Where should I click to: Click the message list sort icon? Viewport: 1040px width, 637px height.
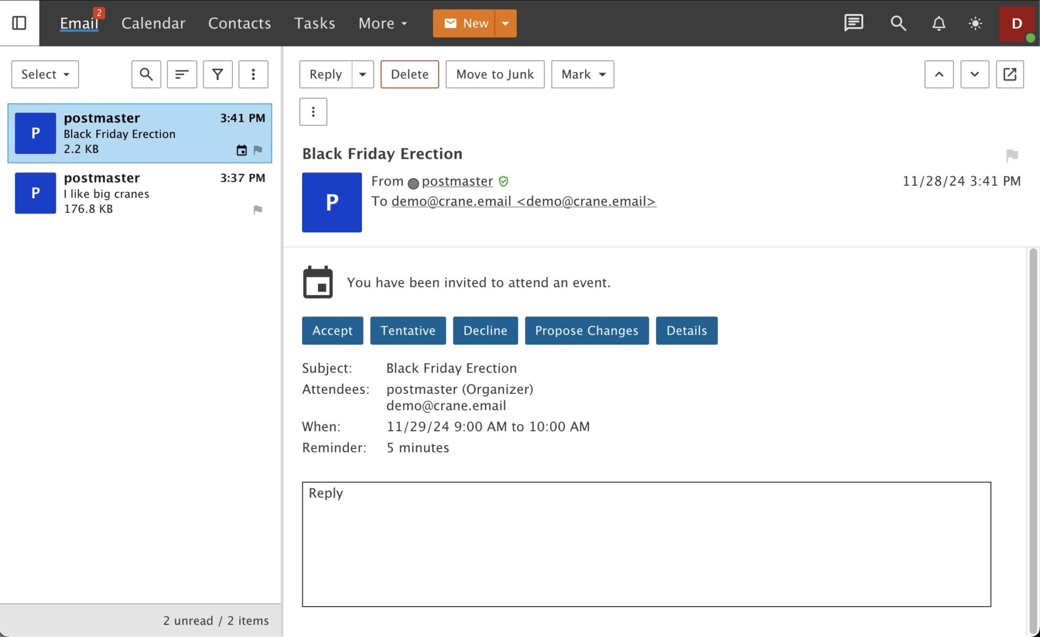point(181,74)
